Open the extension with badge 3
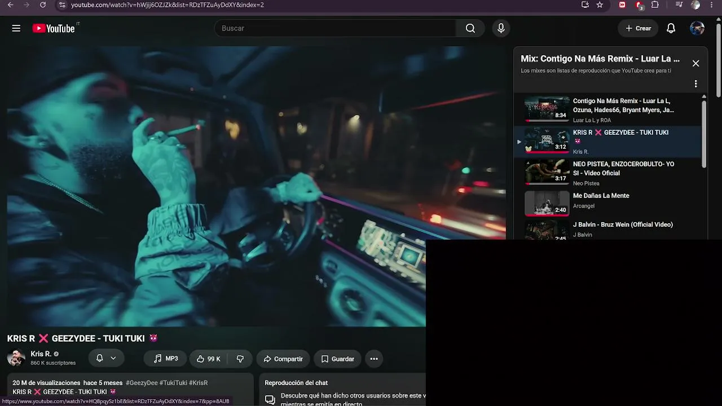722x406 pixels. 639,5
